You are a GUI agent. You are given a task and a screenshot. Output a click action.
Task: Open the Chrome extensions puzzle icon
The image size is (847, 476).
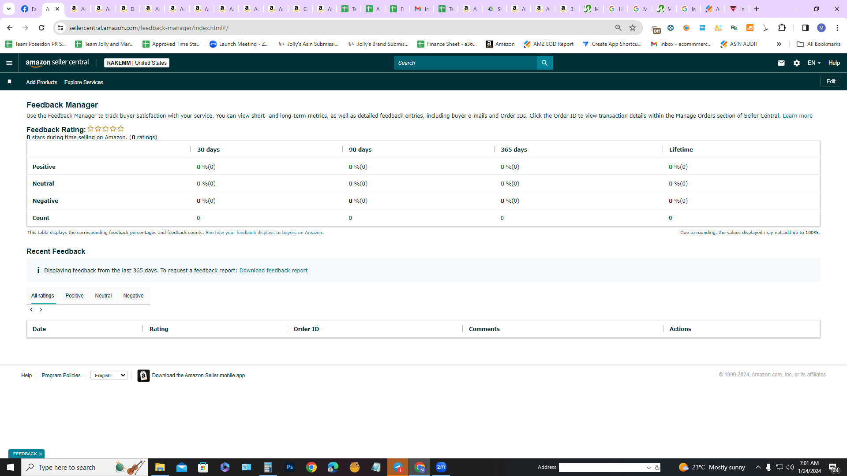(x=782, y=28)
